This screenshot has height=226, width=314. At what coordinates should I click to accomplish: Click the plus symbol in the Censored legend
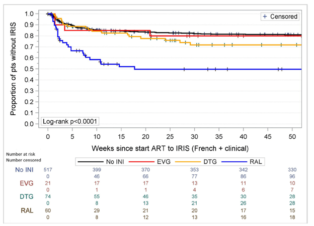point(265,17)
